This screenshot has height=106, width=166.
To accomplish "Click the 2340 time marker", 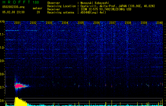I will tap(160, 23).
